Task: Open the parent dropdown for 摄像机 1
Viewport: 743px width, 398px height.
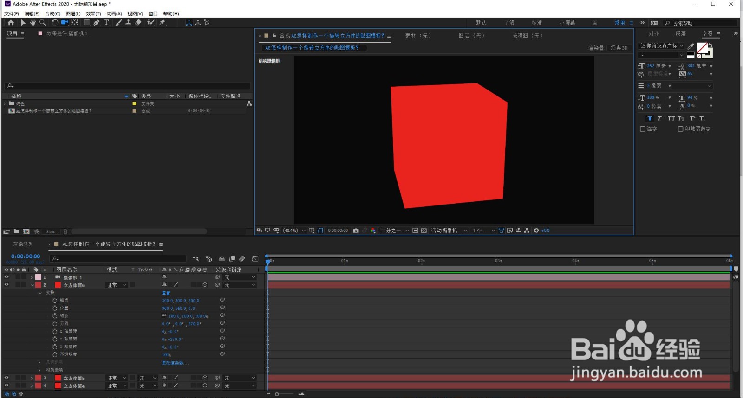Action: coord(240,277)
